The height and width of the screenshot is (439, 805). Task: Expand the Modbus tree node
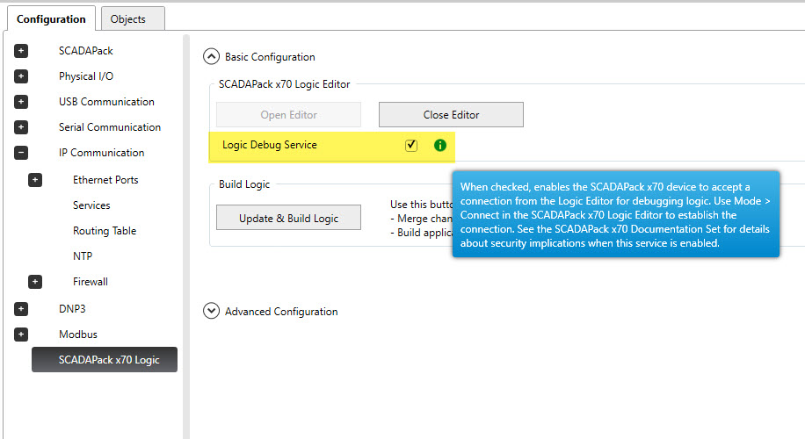pyautogui.click(x=21, y=335)
